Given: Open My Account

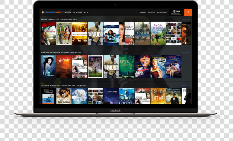Looking at the screenshot, I should point(162,12).
